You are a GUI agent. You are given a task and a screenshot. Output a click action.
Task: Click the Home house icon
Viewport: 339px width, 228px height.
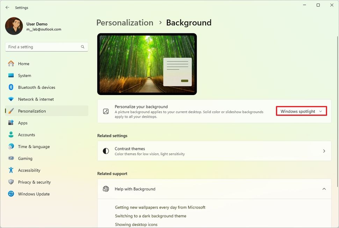11,63
